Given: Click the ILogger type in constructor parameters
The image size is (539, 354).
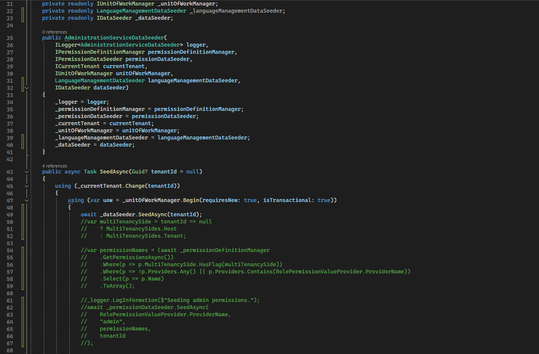Looking at the screenshot, I should (x=66, y=45).
